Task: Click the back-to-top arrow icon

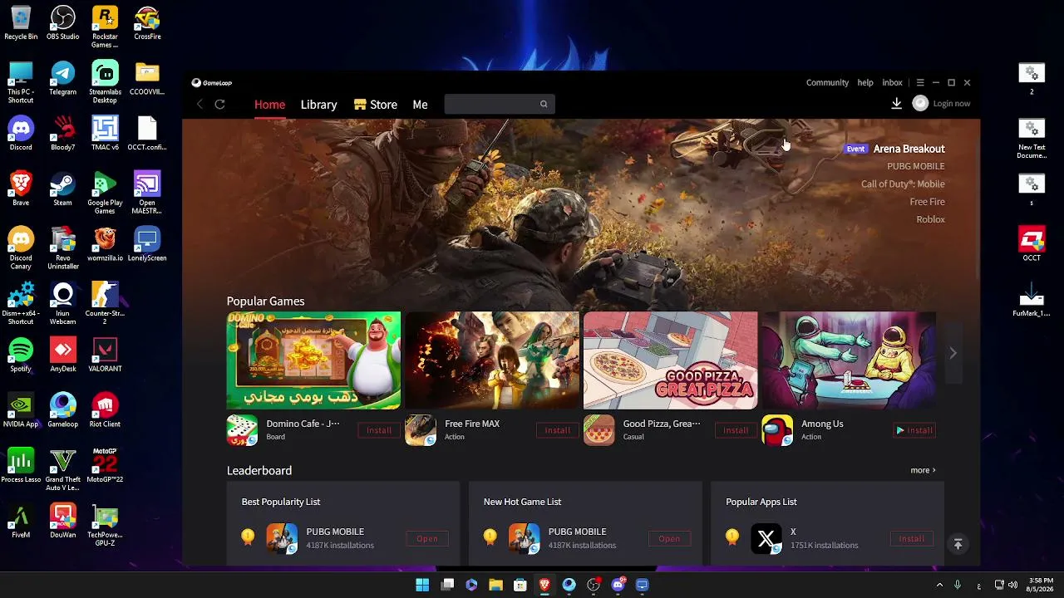Action: [x=958, y=544]
